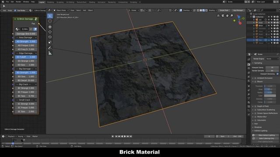Toggle the viewport Overlays button

(x=181, y=10)
